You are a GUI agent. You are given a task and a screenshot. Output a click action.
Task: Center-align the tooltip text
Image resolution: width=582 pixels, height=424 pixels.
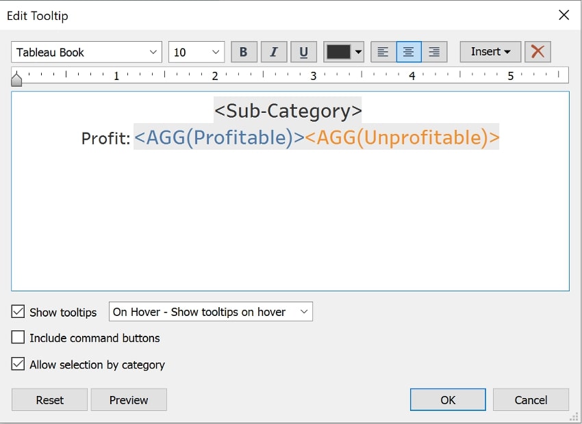coord(409,52)
